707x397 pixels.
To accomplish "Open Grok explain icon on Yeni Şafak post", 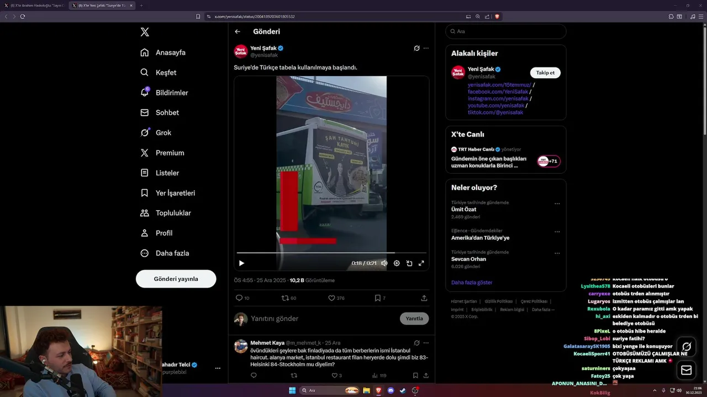I will point(417,48).
